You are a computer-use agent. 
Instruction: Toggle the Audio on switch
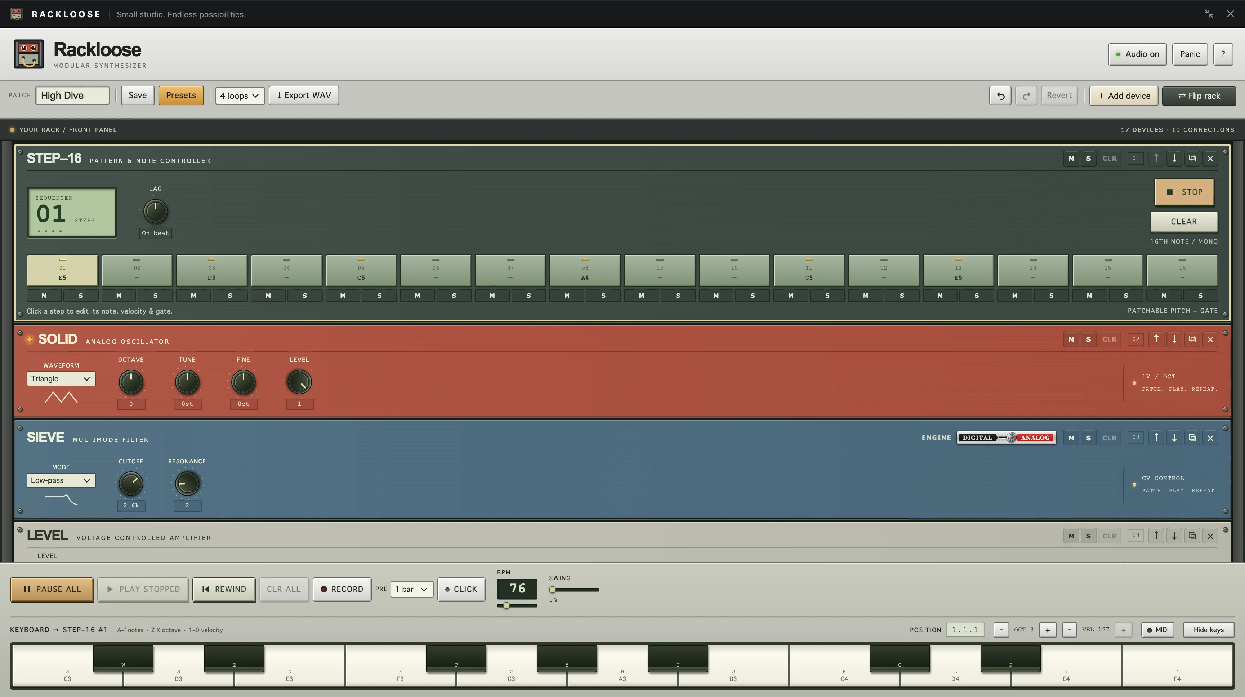click(1137, 54)
